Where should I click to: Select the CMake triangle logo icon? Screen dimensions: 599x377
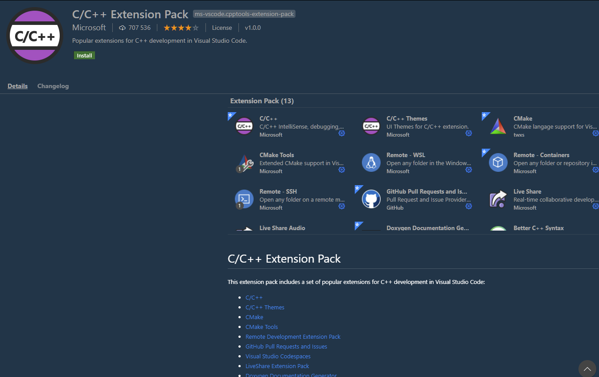tap(498, 126)
